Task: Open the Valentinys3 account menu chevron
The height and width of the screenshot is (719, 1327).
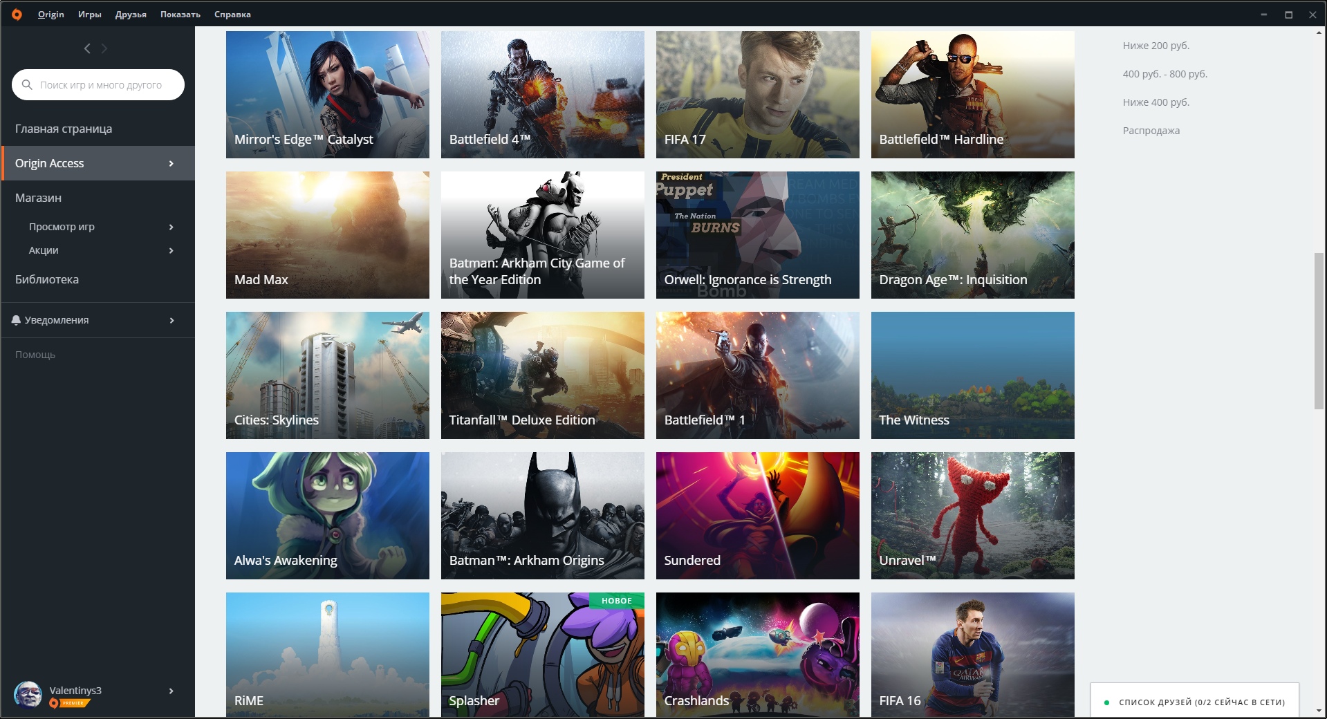Action: coord(171,691)
